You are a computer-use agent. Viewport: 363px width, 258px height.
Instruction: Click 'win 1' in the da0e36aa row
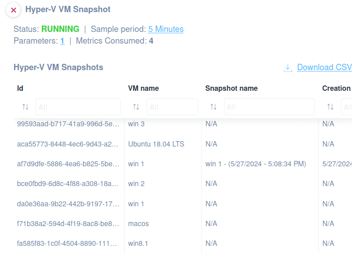(136, 204)
